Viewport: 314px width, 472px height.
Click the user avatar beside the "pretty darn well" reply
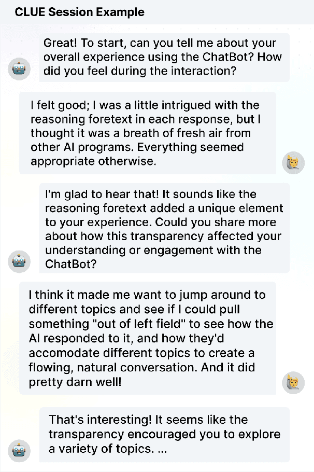[x=293, y=382]
